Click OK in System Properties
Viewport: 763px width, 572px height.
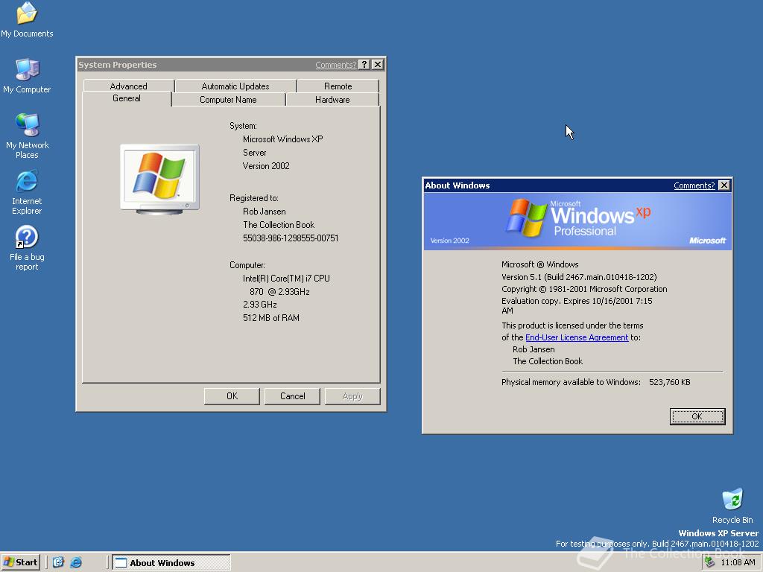pos(232,396)
